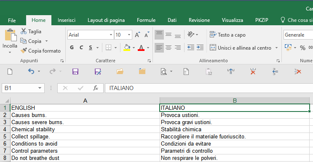Image resolution: width=313 pixels, height=162 pixels.
Task: Increase indent using the indent icon
Action: click(x=200, y=48)
